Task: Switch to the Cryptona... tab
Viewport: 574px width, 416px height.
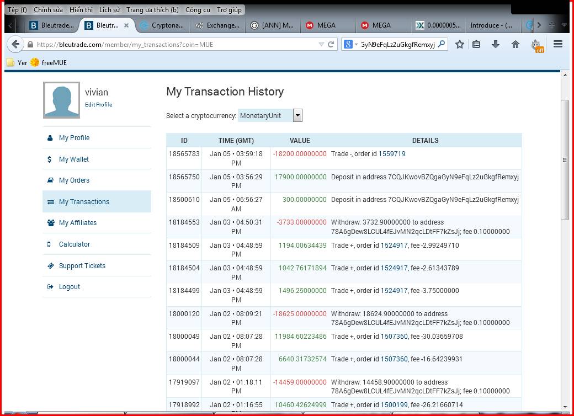Action: [162, 25]
